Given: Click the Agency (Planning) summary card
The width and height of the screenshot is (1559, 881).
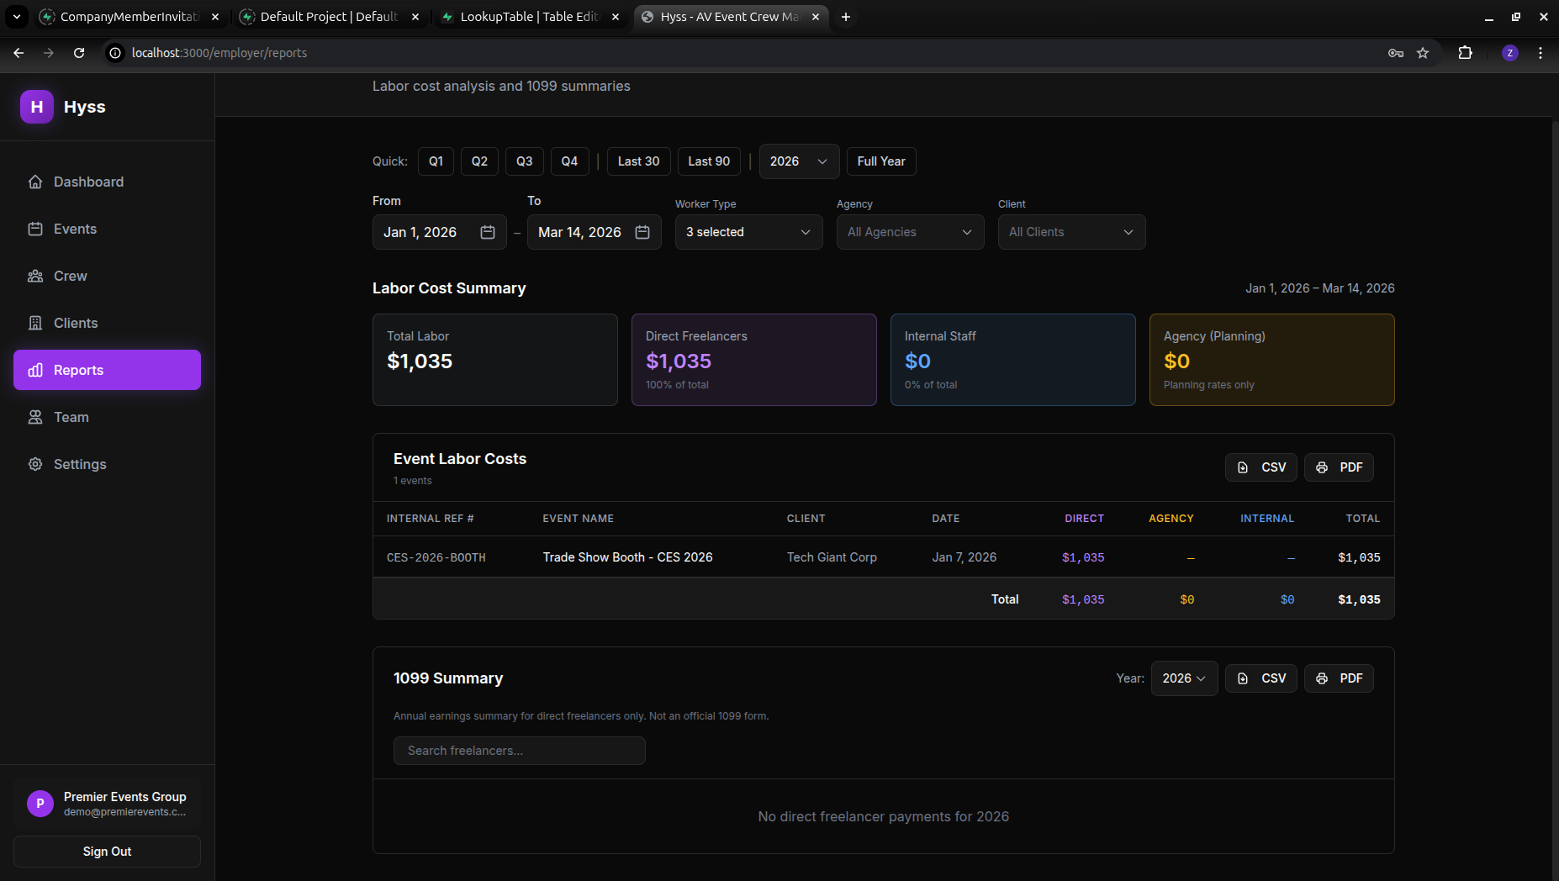Looking at the screenshot, I should click(1271, 360).
